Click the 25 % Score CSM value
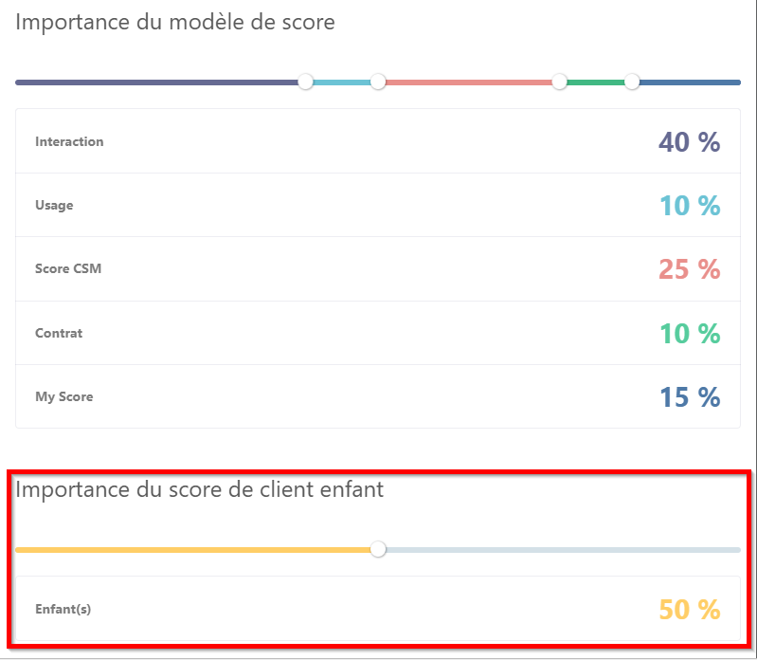This screenshot has width=757, height=660. pyautogui.click(x=689, y=269)
